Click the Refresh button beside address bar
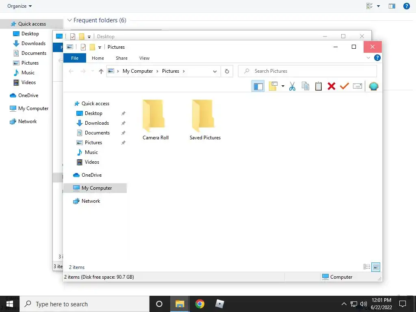Screen dimensions: 416x312 pos(227,71)
